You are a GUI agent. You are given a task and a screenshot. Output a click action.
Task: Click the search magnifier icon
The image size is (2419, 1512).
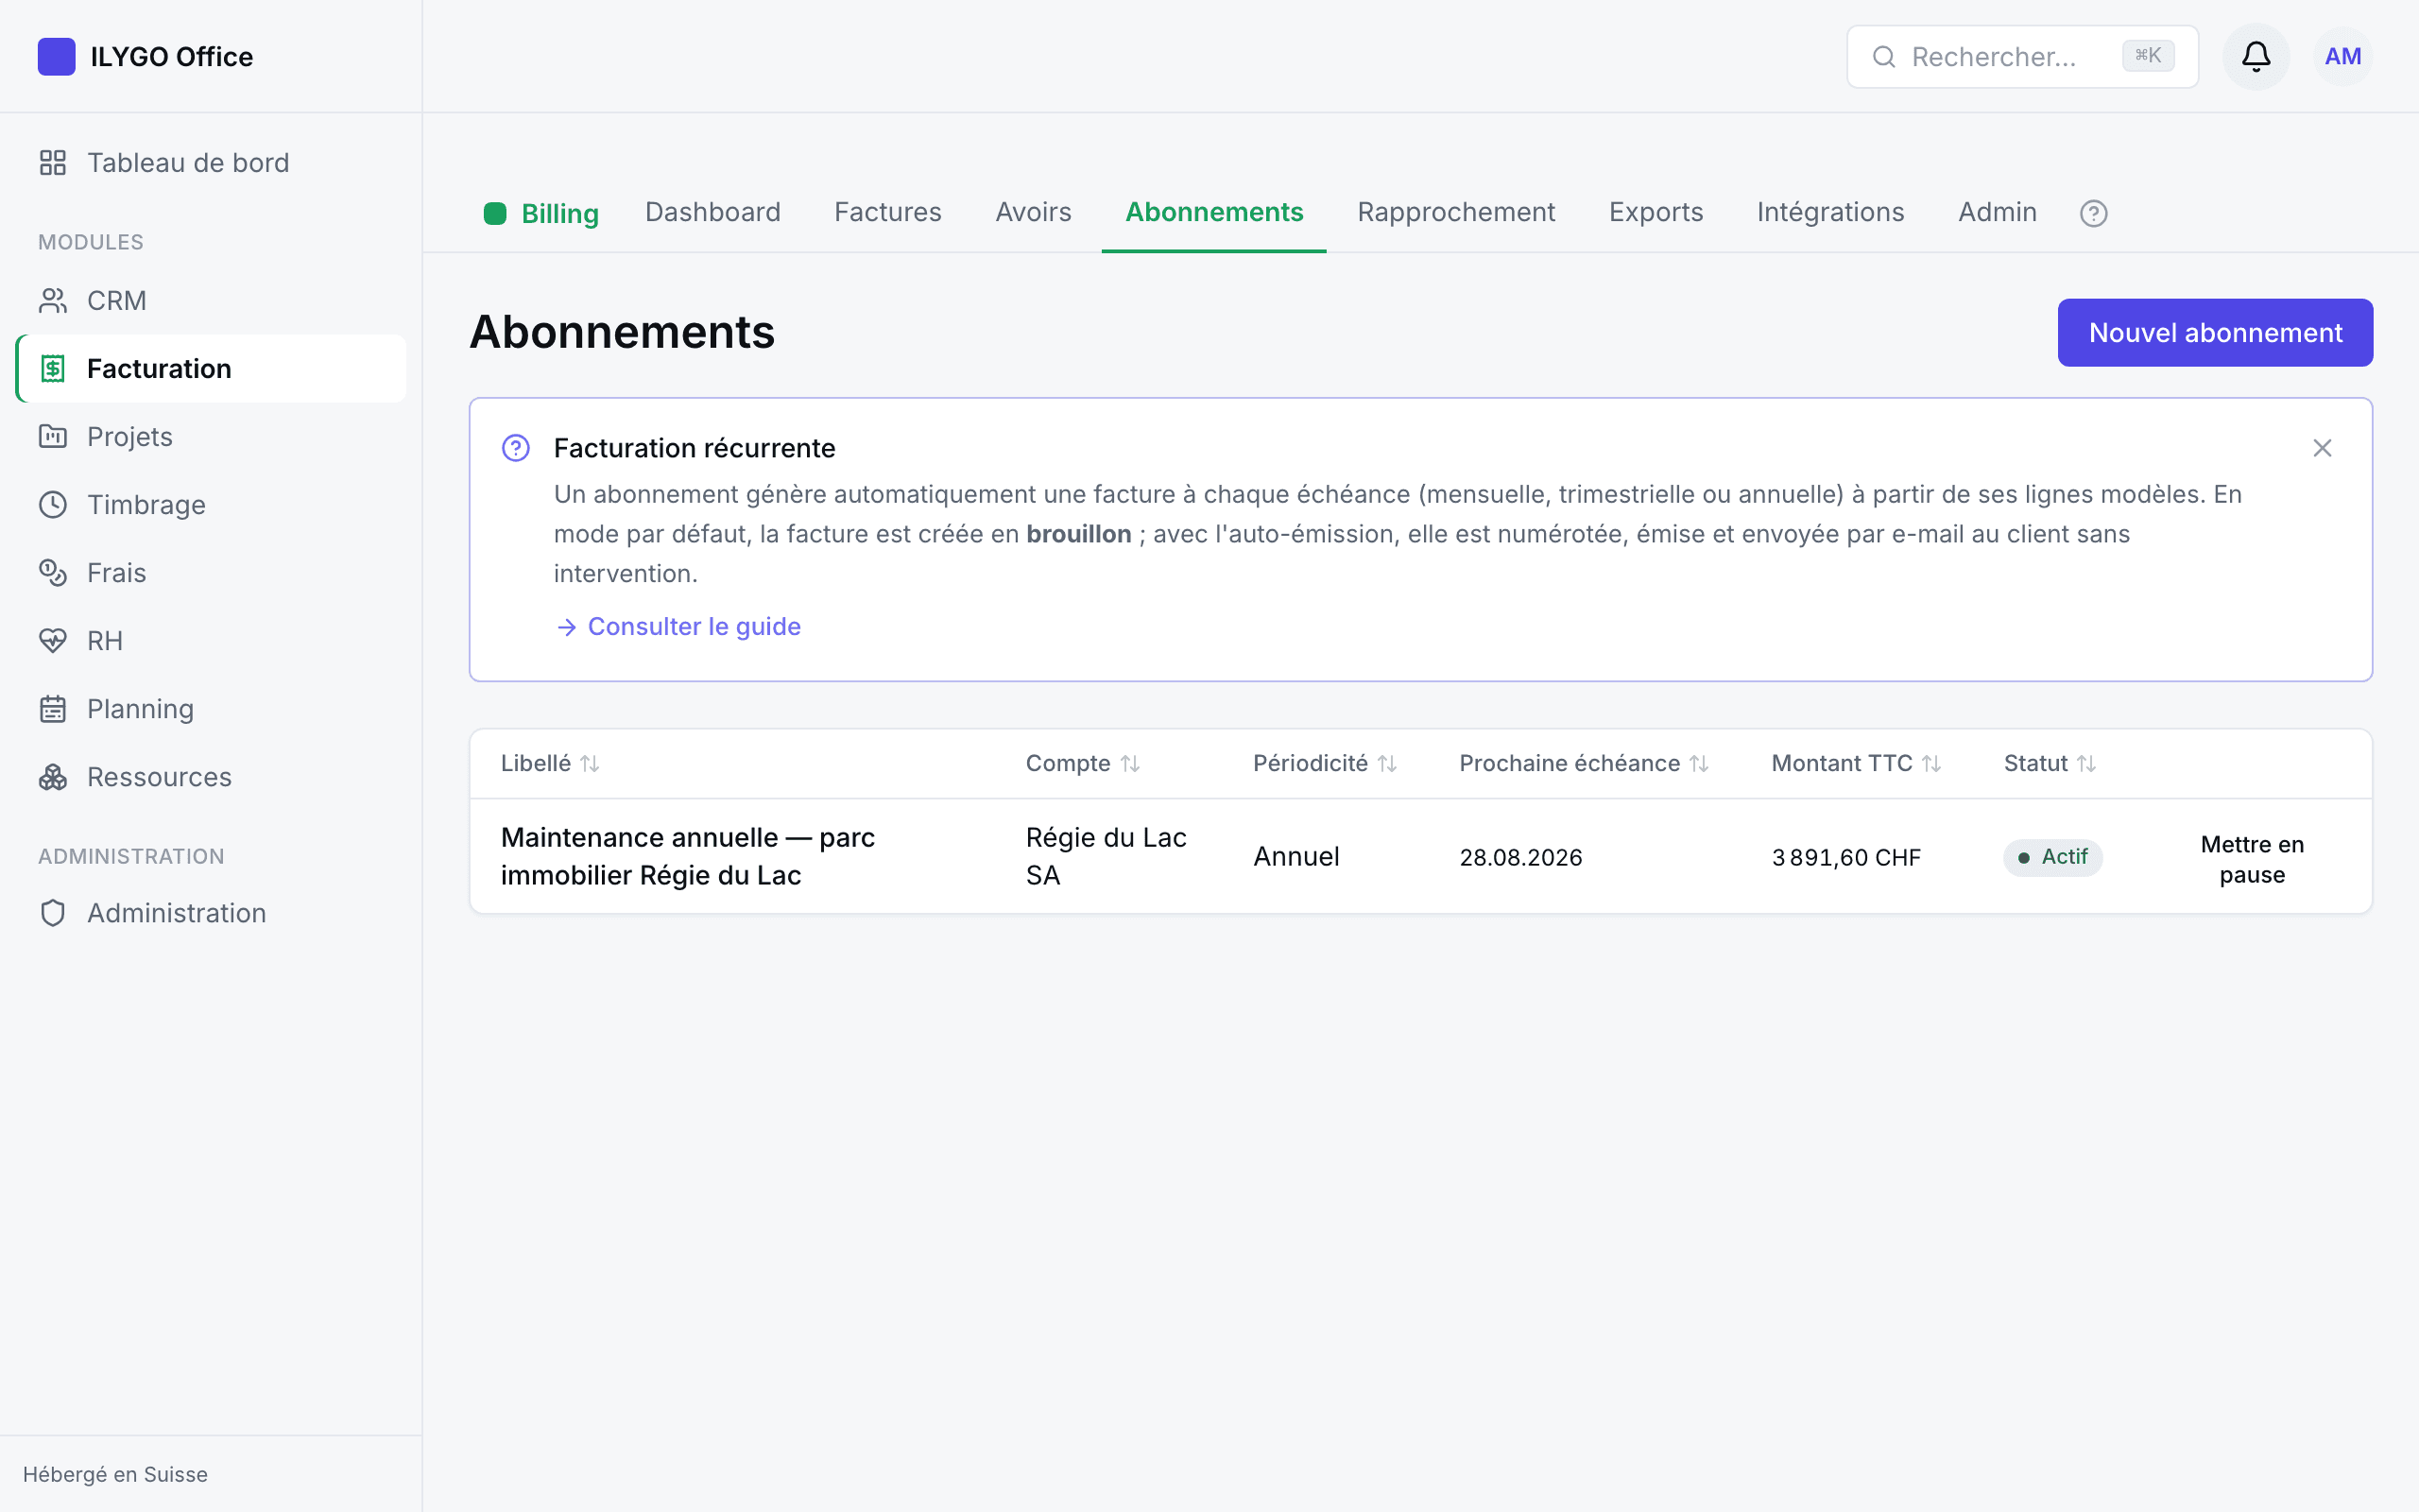pos(1883,57)
